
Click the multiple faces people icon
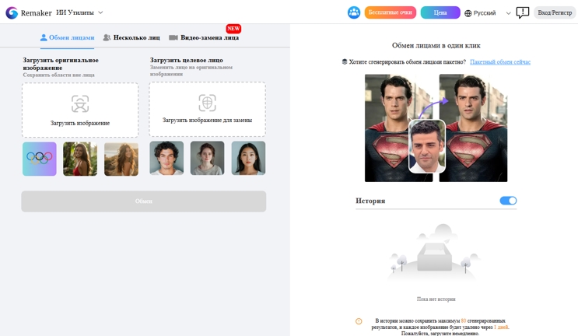coord(107,37)
